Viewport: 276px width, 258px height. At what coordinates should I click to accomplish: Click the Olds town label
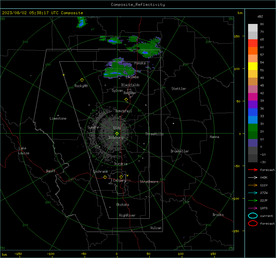pyautogui.click(x=117, y=128)
